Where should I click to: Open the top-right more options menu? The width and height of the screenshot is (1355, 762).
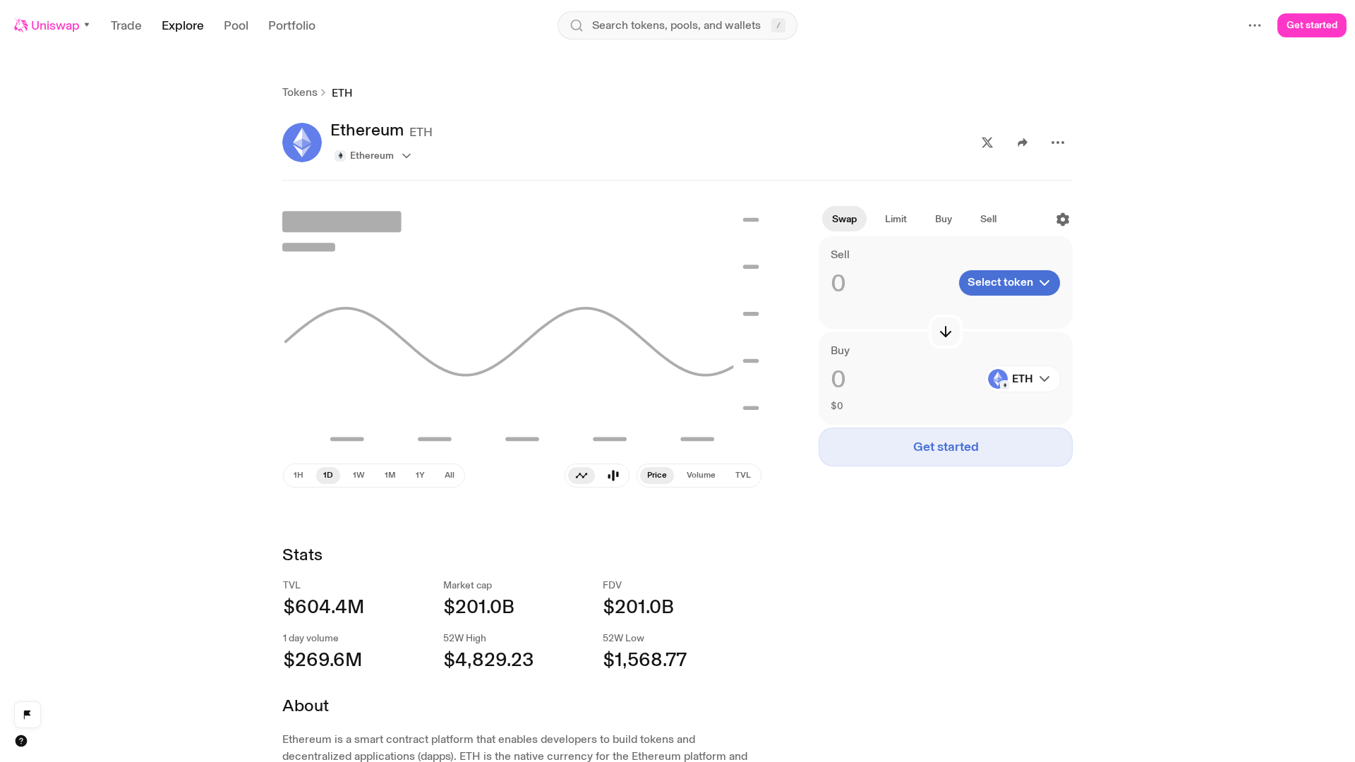[1255, 25]
